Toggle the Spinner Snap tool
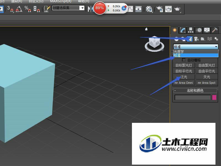Screen dimensions: 221x166 [37, 9]
